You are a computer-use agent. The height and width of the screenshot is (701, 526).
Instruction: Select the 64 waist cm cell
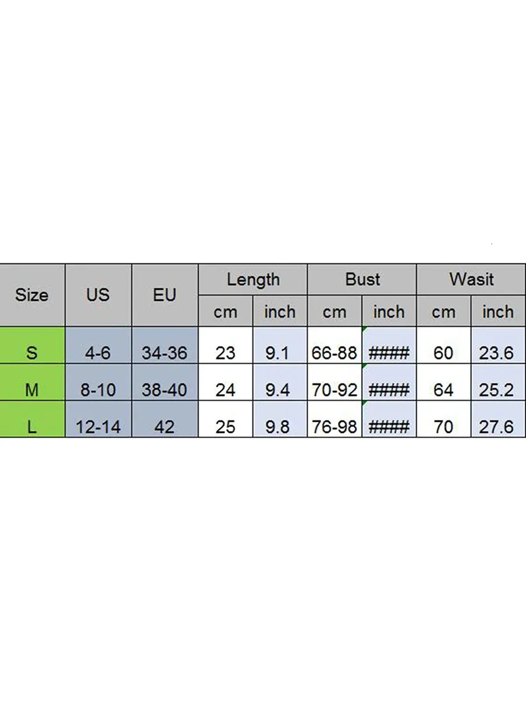444,390
